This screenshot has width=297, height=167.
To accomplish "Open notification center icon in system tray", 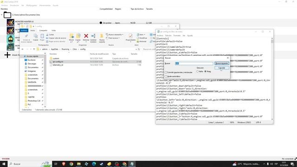I will pos(293,164).
